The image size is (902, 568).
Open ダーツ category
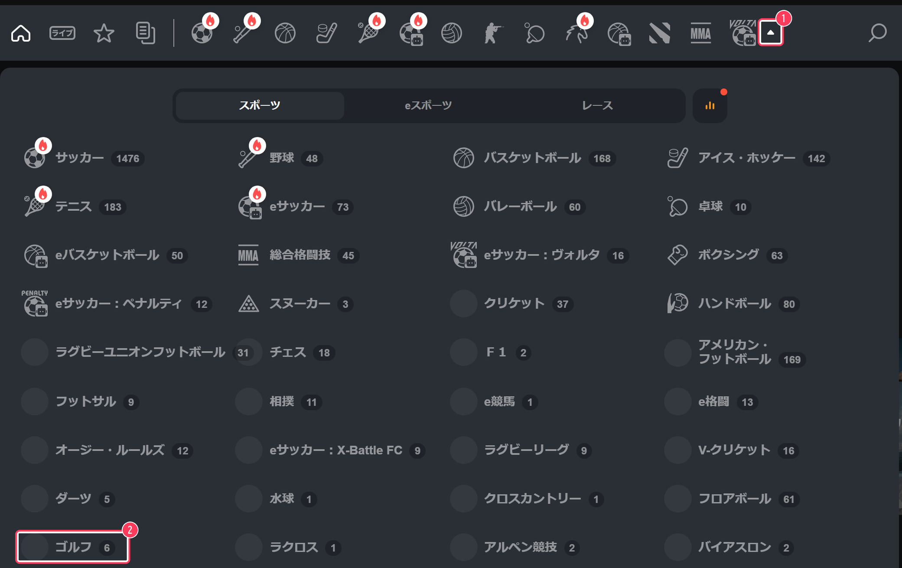tap(69, 499)
